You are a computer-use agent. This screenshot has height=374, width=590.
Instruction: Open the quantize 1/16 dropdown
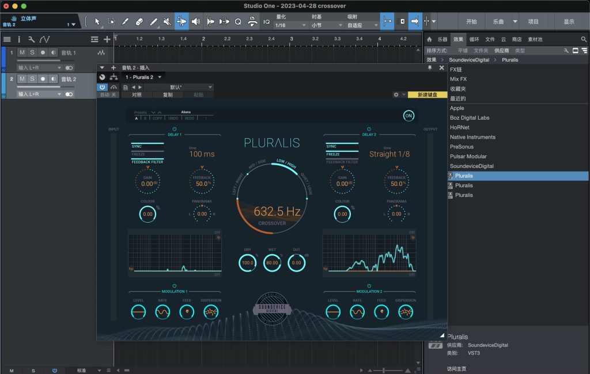coord(290,25)
